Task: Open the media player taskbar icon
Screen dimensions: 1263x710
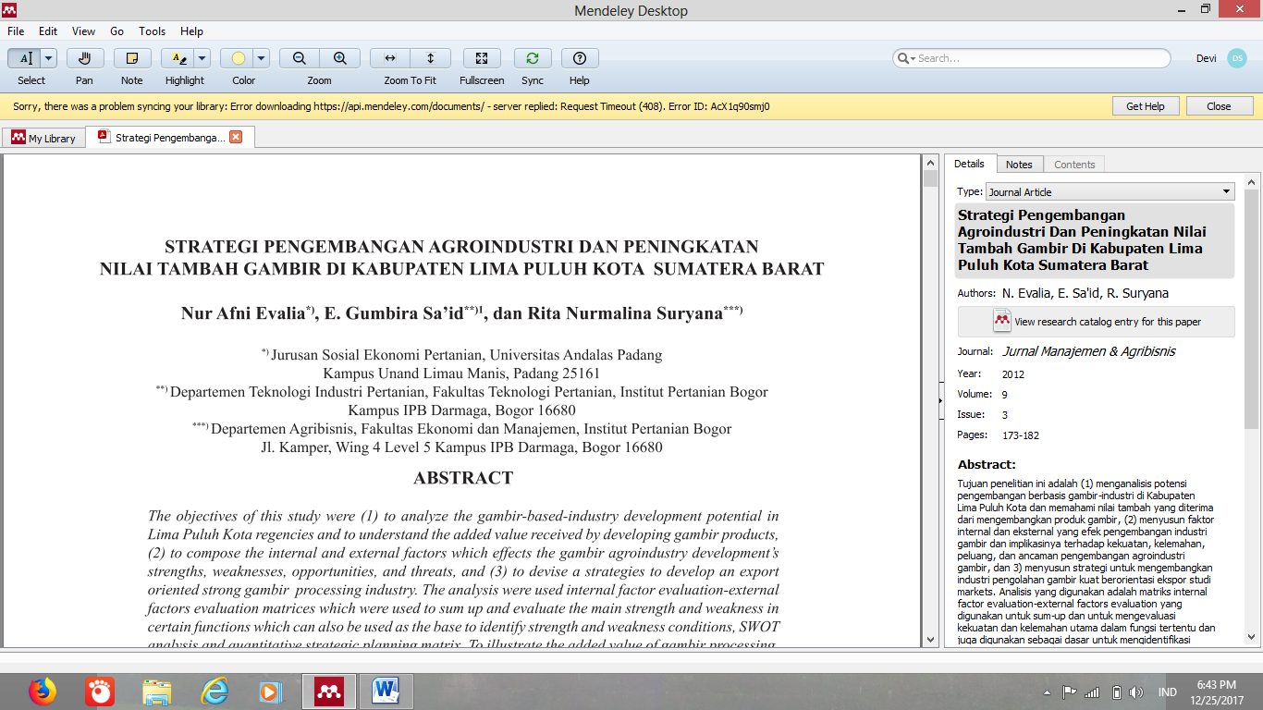Action: [x=270, y=692]
